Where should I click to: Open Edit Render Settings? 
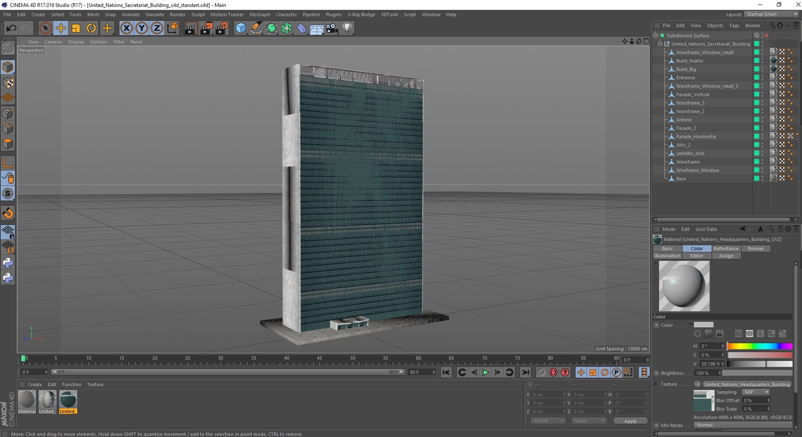[x=222, y=28]
